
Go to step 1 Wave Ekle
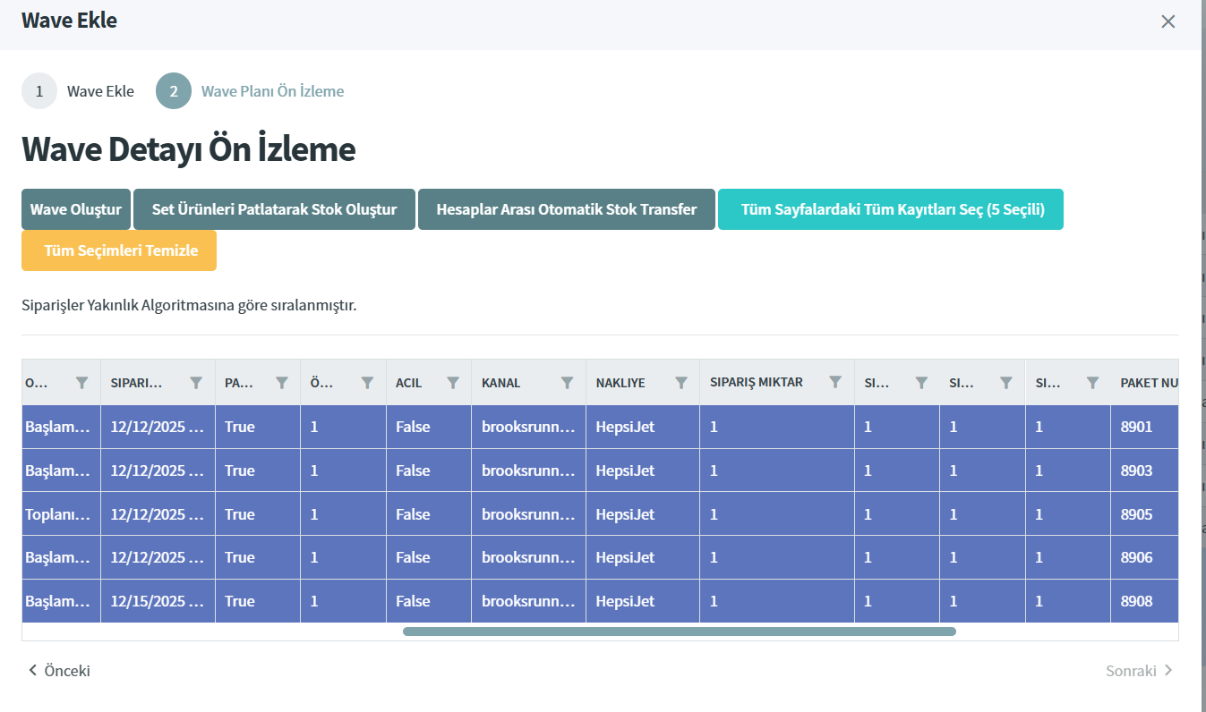(78, 91)
